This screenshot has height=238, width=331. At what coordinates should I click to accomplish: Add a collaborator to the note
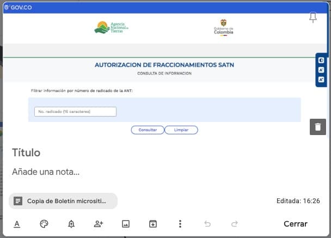pos(99,224)
